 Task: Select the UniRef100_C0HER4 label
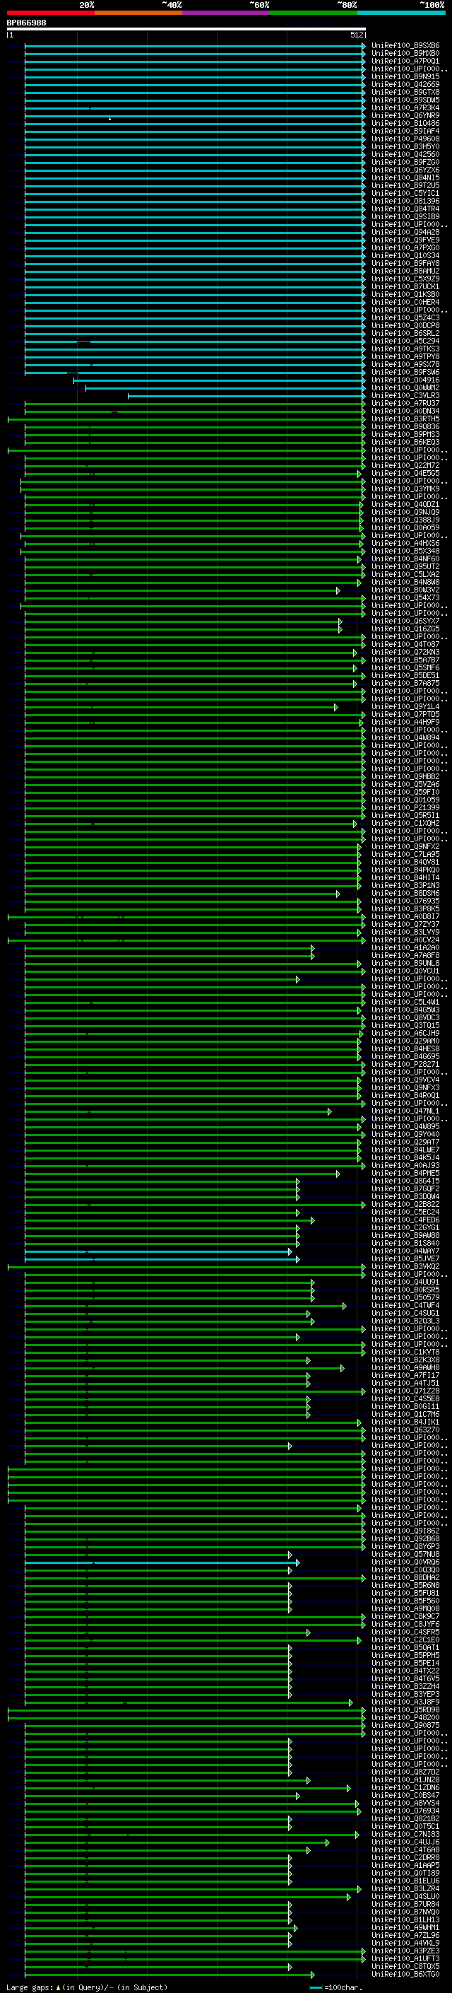point(405,302)
